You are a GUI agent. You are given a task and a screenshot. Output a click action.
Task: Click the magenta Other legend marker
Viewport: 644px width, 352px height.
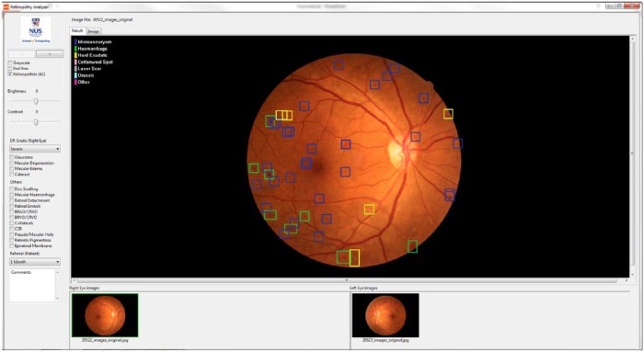[x=75, y=82]
